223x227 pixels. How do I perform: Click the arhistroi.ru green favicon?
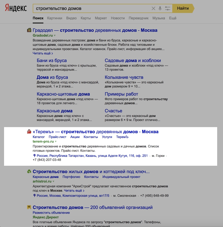29,171
